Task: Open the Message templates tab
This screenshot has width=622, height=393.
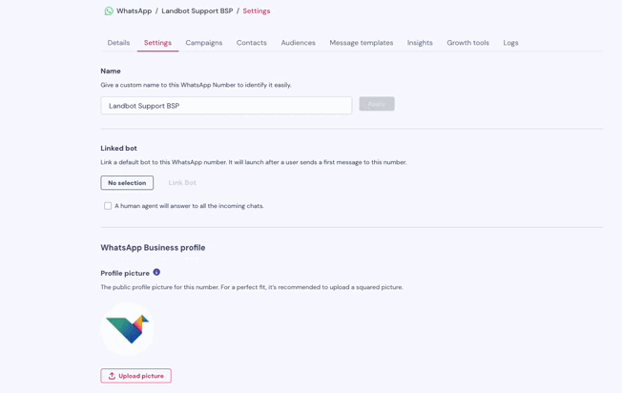Action: tap(362, 43)
